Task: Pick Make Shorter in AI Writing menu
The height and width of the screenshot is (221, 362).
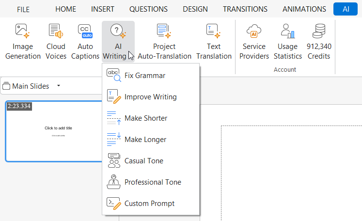Action: pos(145,118)
